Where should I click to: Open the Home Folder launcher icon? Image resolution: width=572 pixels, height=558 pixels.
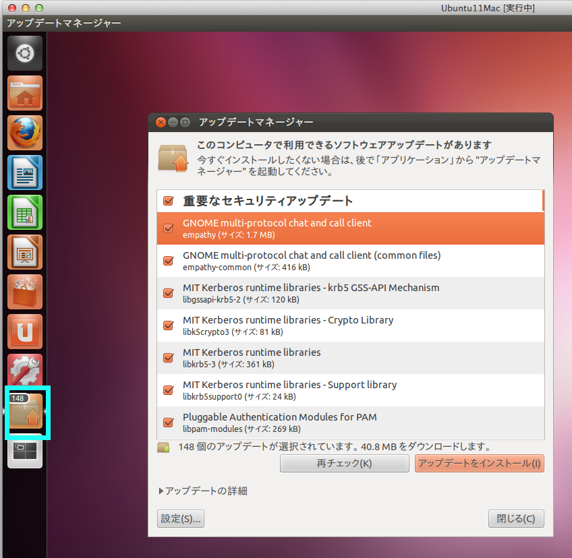coord(25,93)
